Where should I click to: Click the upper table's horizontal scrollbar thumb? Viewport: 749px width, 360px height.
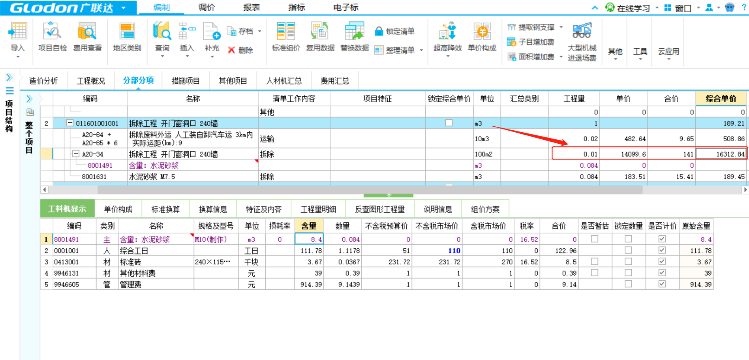click(x=370, y=190)
